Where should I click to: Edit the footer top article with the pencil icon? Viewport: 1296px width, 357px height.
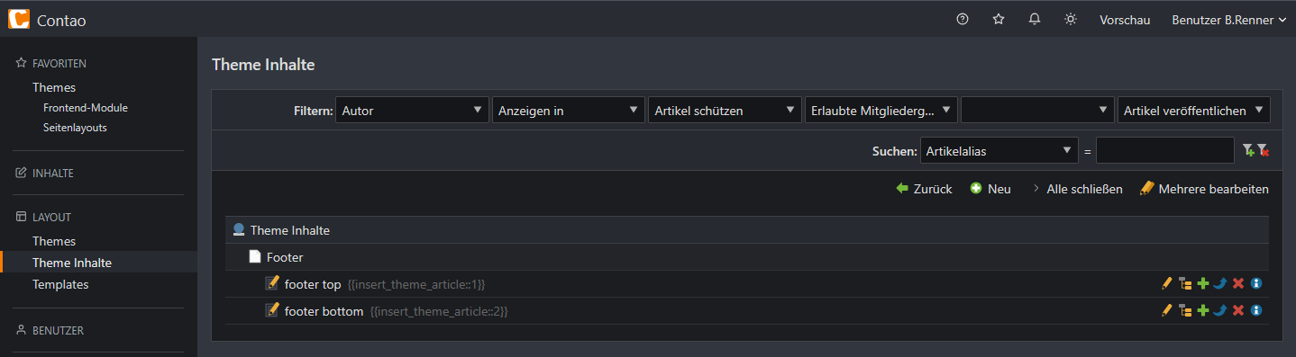pos(1166,284)
